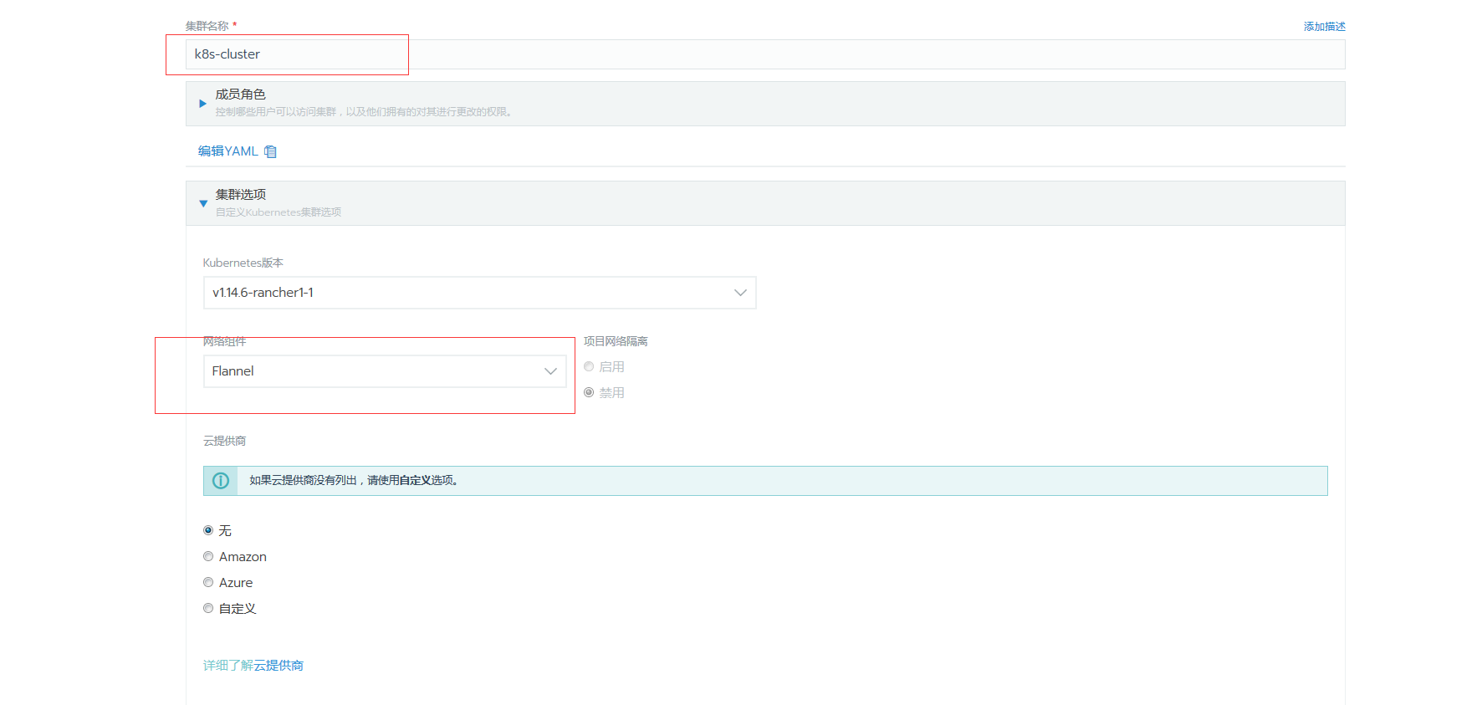
Task: Click the cluster name input field
Action: (764, 54)
